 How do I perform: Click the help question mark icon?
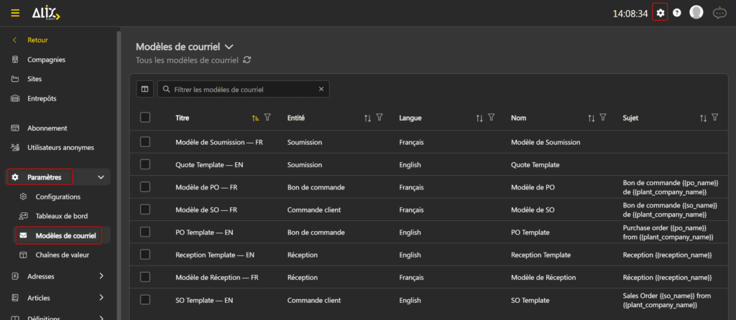pyautogui.click(x=677, y=13)
